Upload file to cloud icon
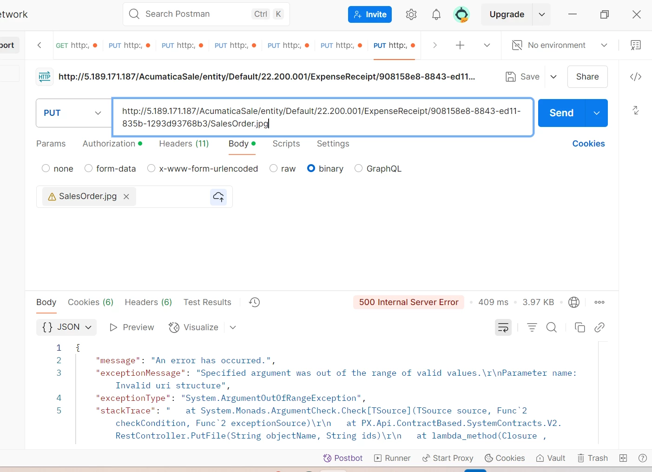 pos(218,197)
